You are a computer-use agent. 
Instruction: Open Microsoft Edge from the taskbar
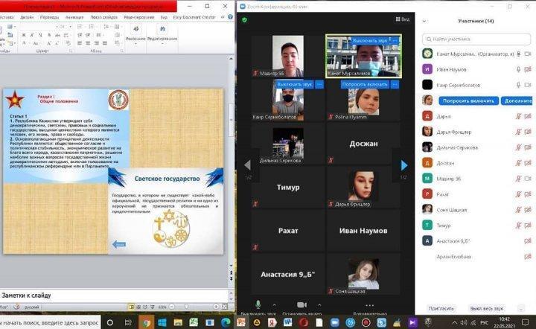click(226, 322)
